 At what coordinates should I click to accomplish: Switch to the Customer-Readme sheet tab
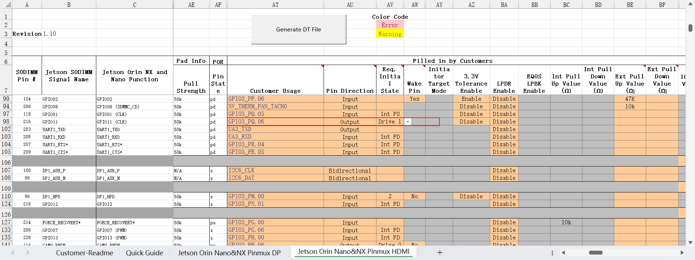click(84, 253)
